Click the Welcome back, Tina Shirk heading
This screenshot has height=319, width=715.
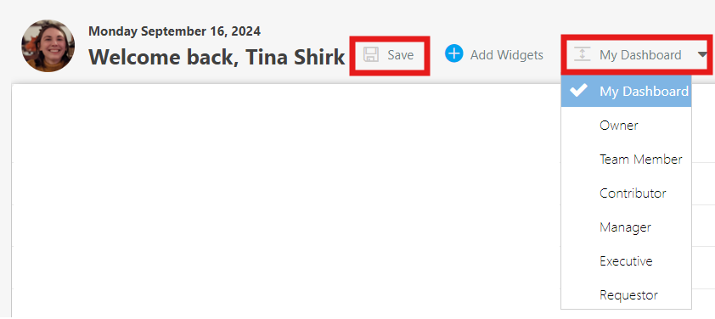(x=217, y=57)
